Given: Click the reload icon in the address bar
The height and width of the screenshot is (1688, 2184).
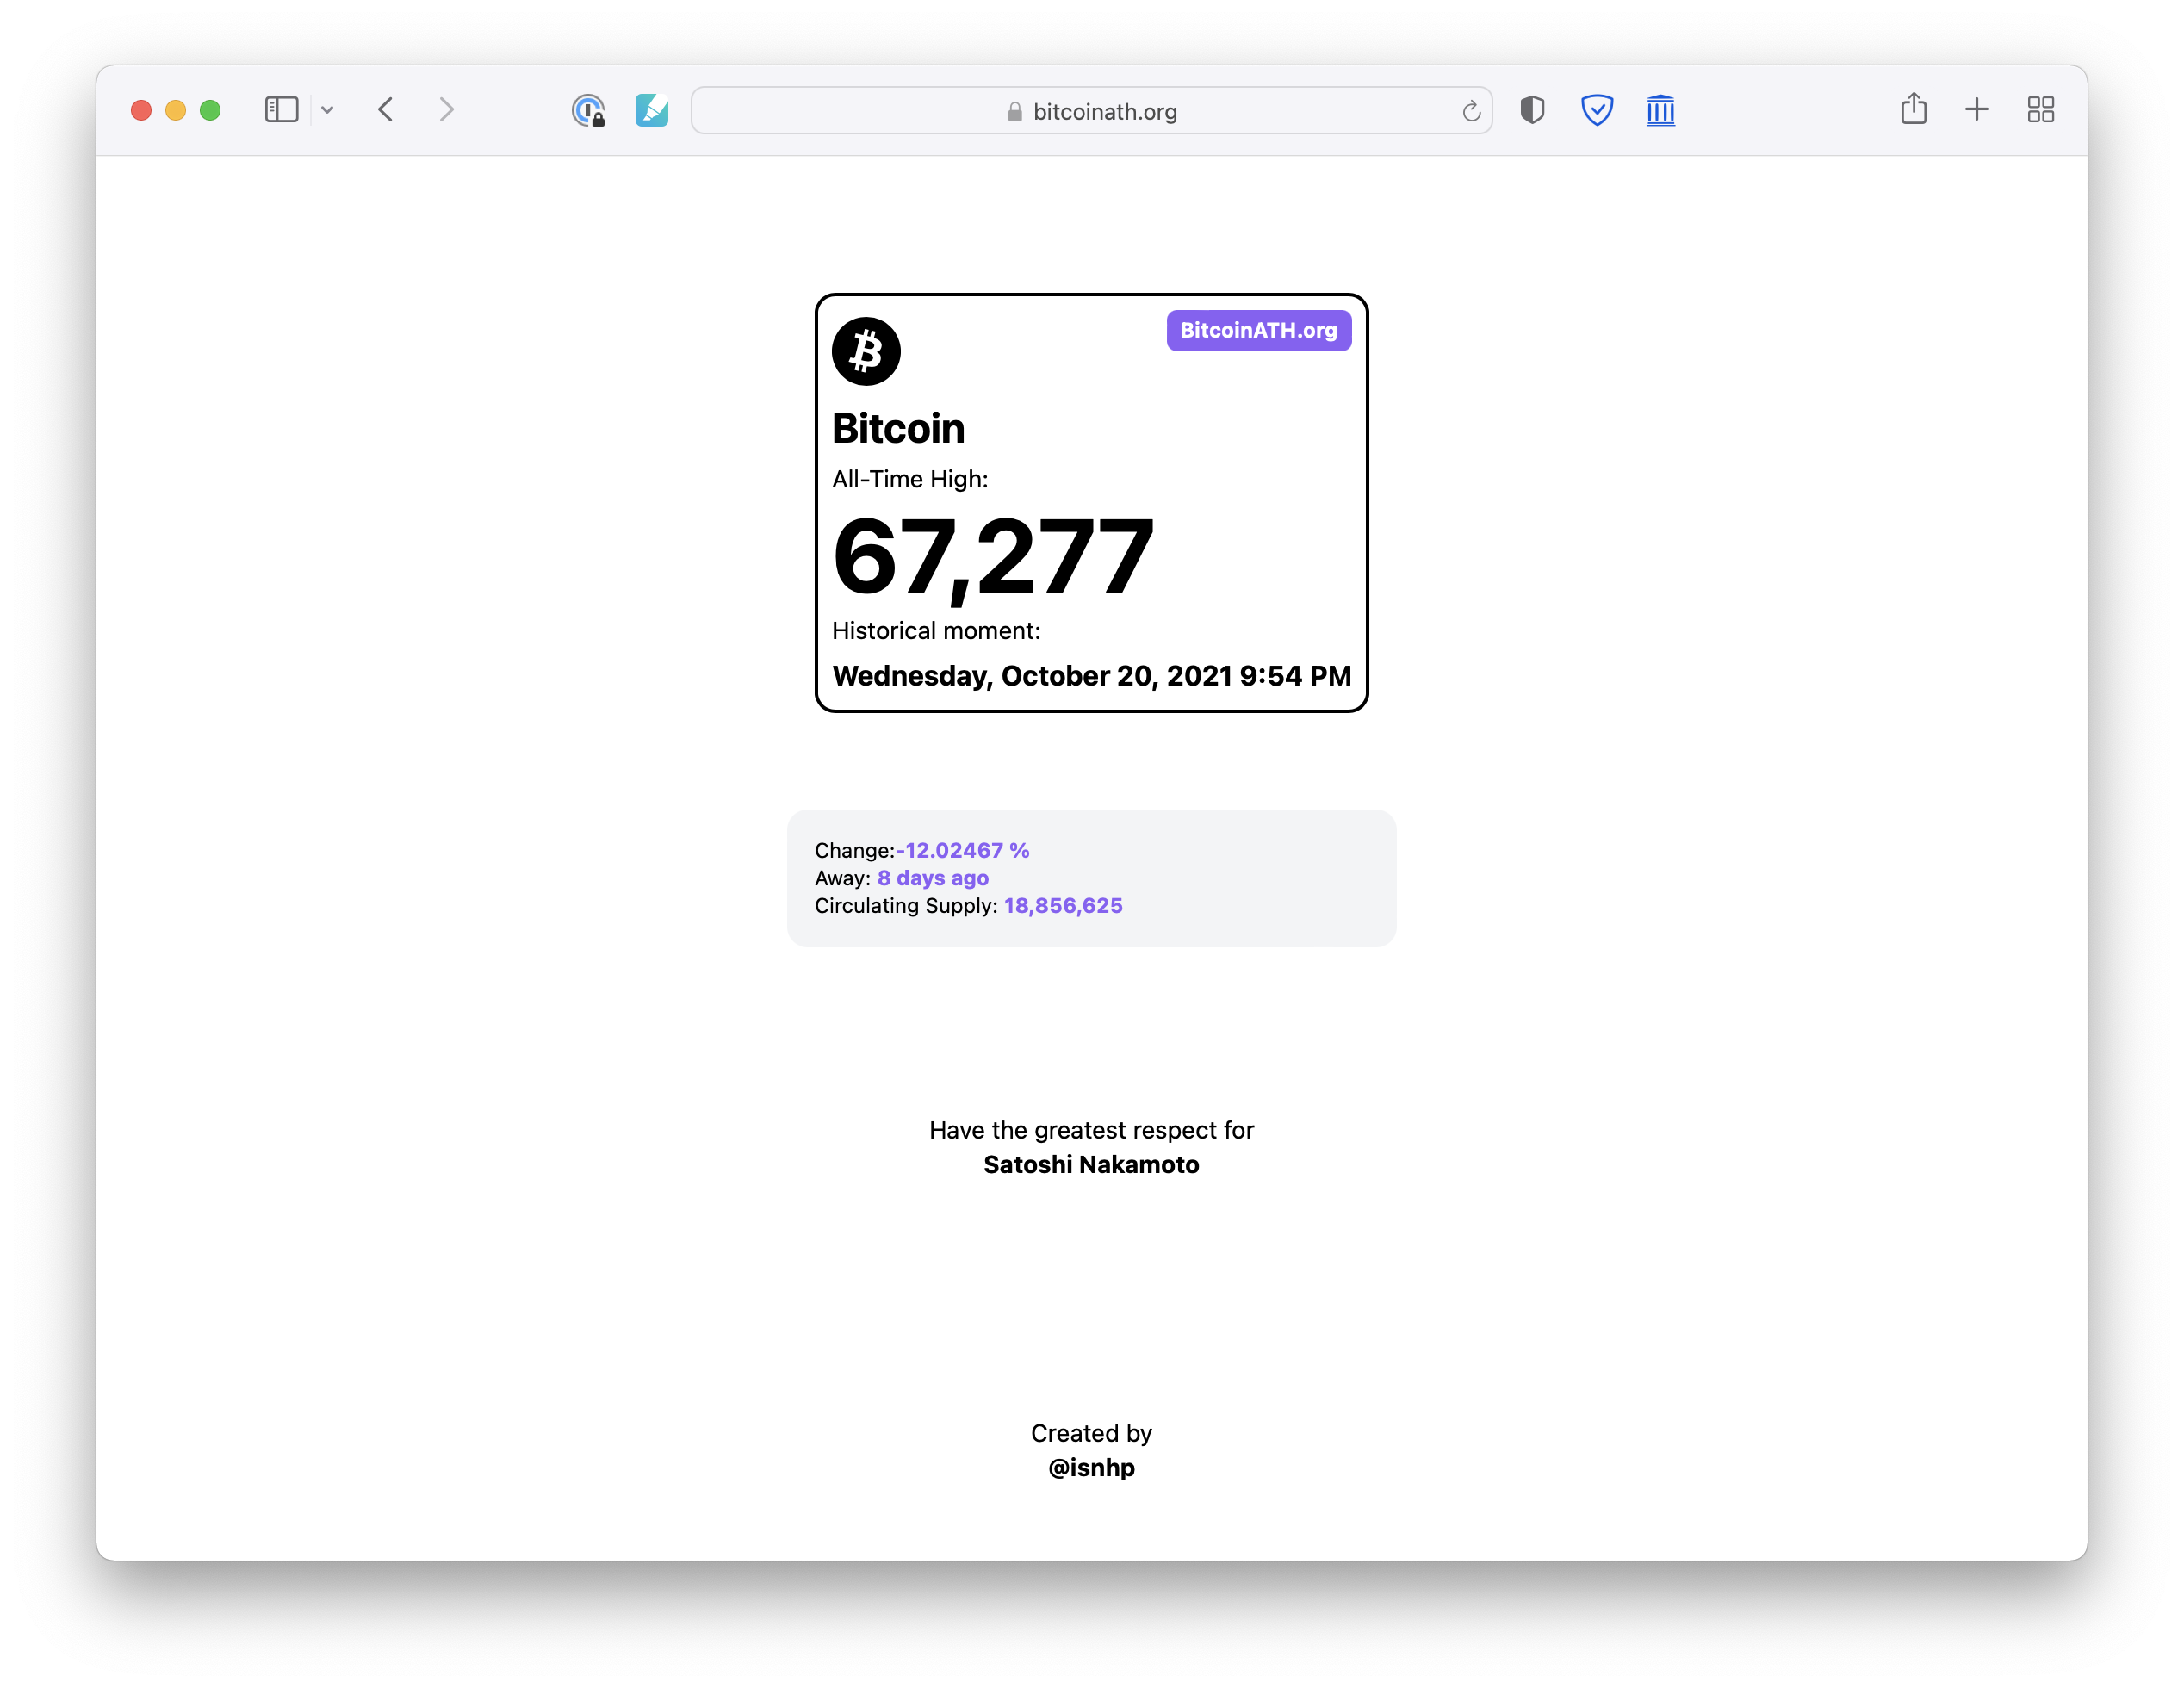Looking at the screenshot, I should (1470, 111).
